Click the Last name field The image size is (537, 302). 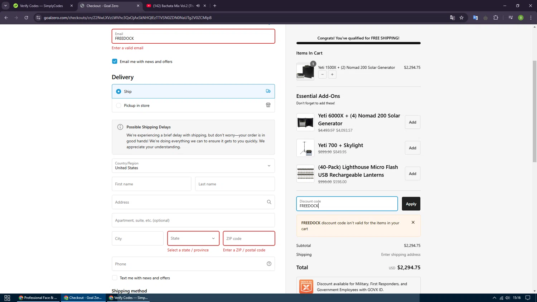pyautogui.click(x=235, y=184)
